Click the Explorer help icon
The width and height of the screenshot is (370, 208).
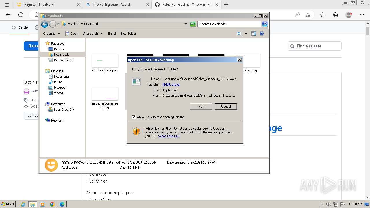pos(262,34)
